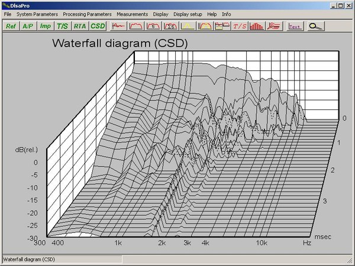This screenshot has width=355, height=266.
Task: Select the A/P measurement button
Action: click(x=28, y=26)
